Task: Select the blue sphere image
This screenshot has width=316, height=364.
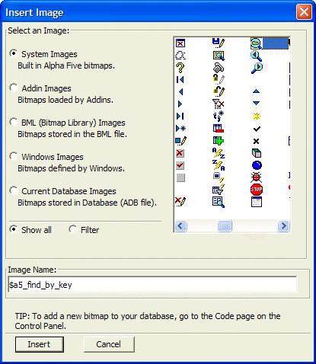Action: pos(257,165)
